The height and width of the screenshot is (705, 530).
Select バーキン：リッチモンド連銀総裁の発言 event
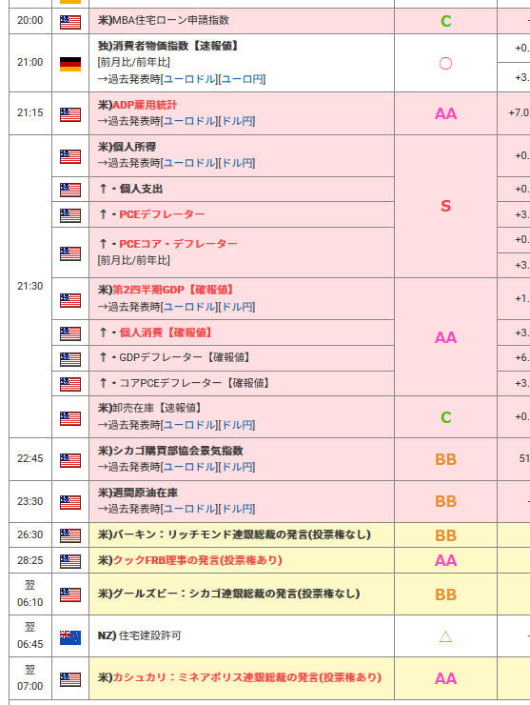click(x=234, y=534)
